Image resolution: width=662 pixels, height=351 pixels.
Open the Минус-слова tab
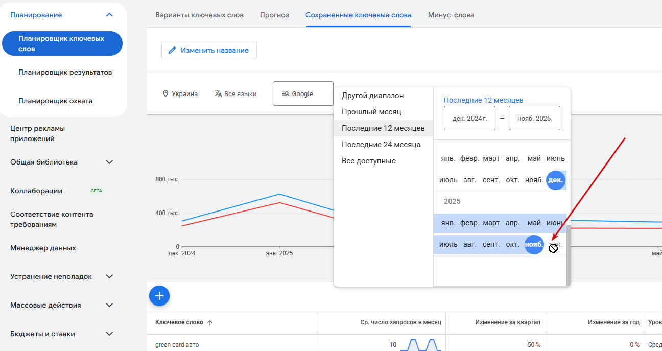(451, 15)
